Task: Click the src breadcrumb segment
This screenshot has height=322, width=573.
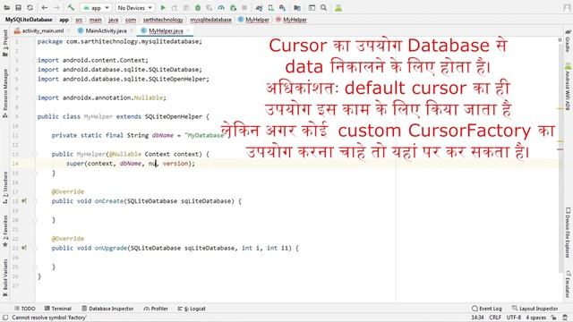Action: pos(79,20)
